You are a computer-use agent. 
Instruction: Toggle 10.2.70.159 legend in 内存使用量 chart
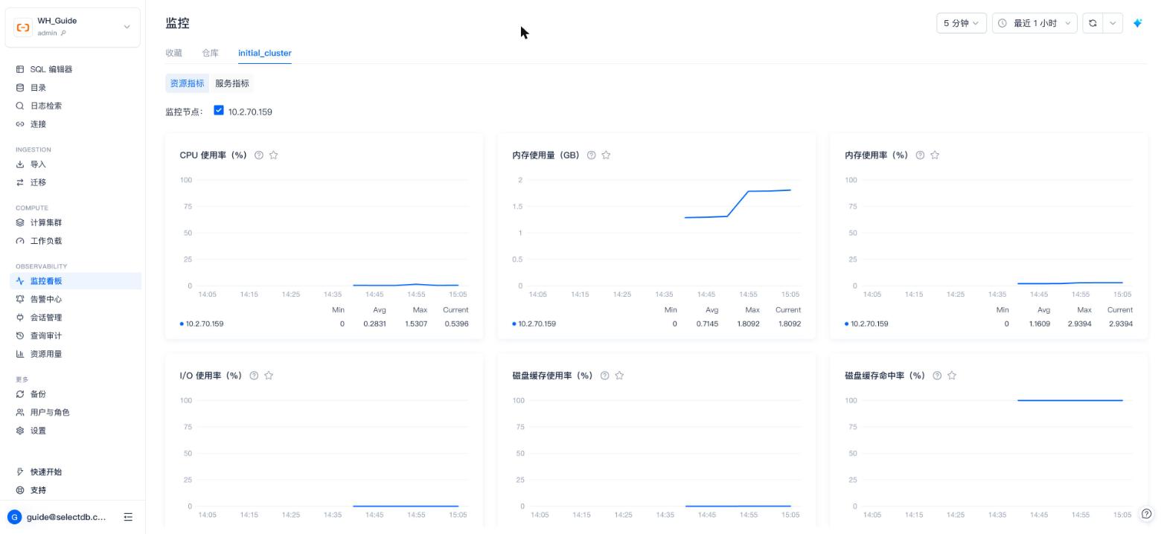point(534,324)
